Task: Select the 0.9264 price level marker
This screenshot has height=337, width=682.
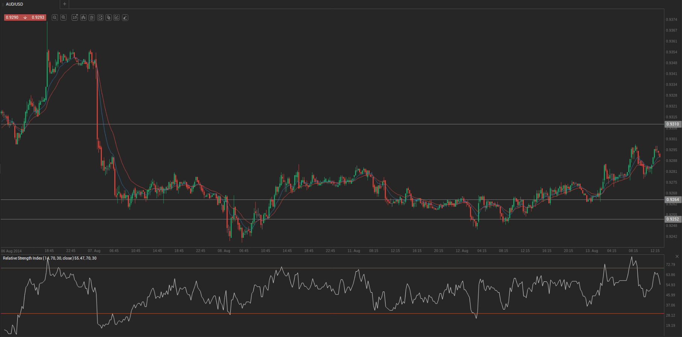Action: pyautogui.click(x=673, y=200)
